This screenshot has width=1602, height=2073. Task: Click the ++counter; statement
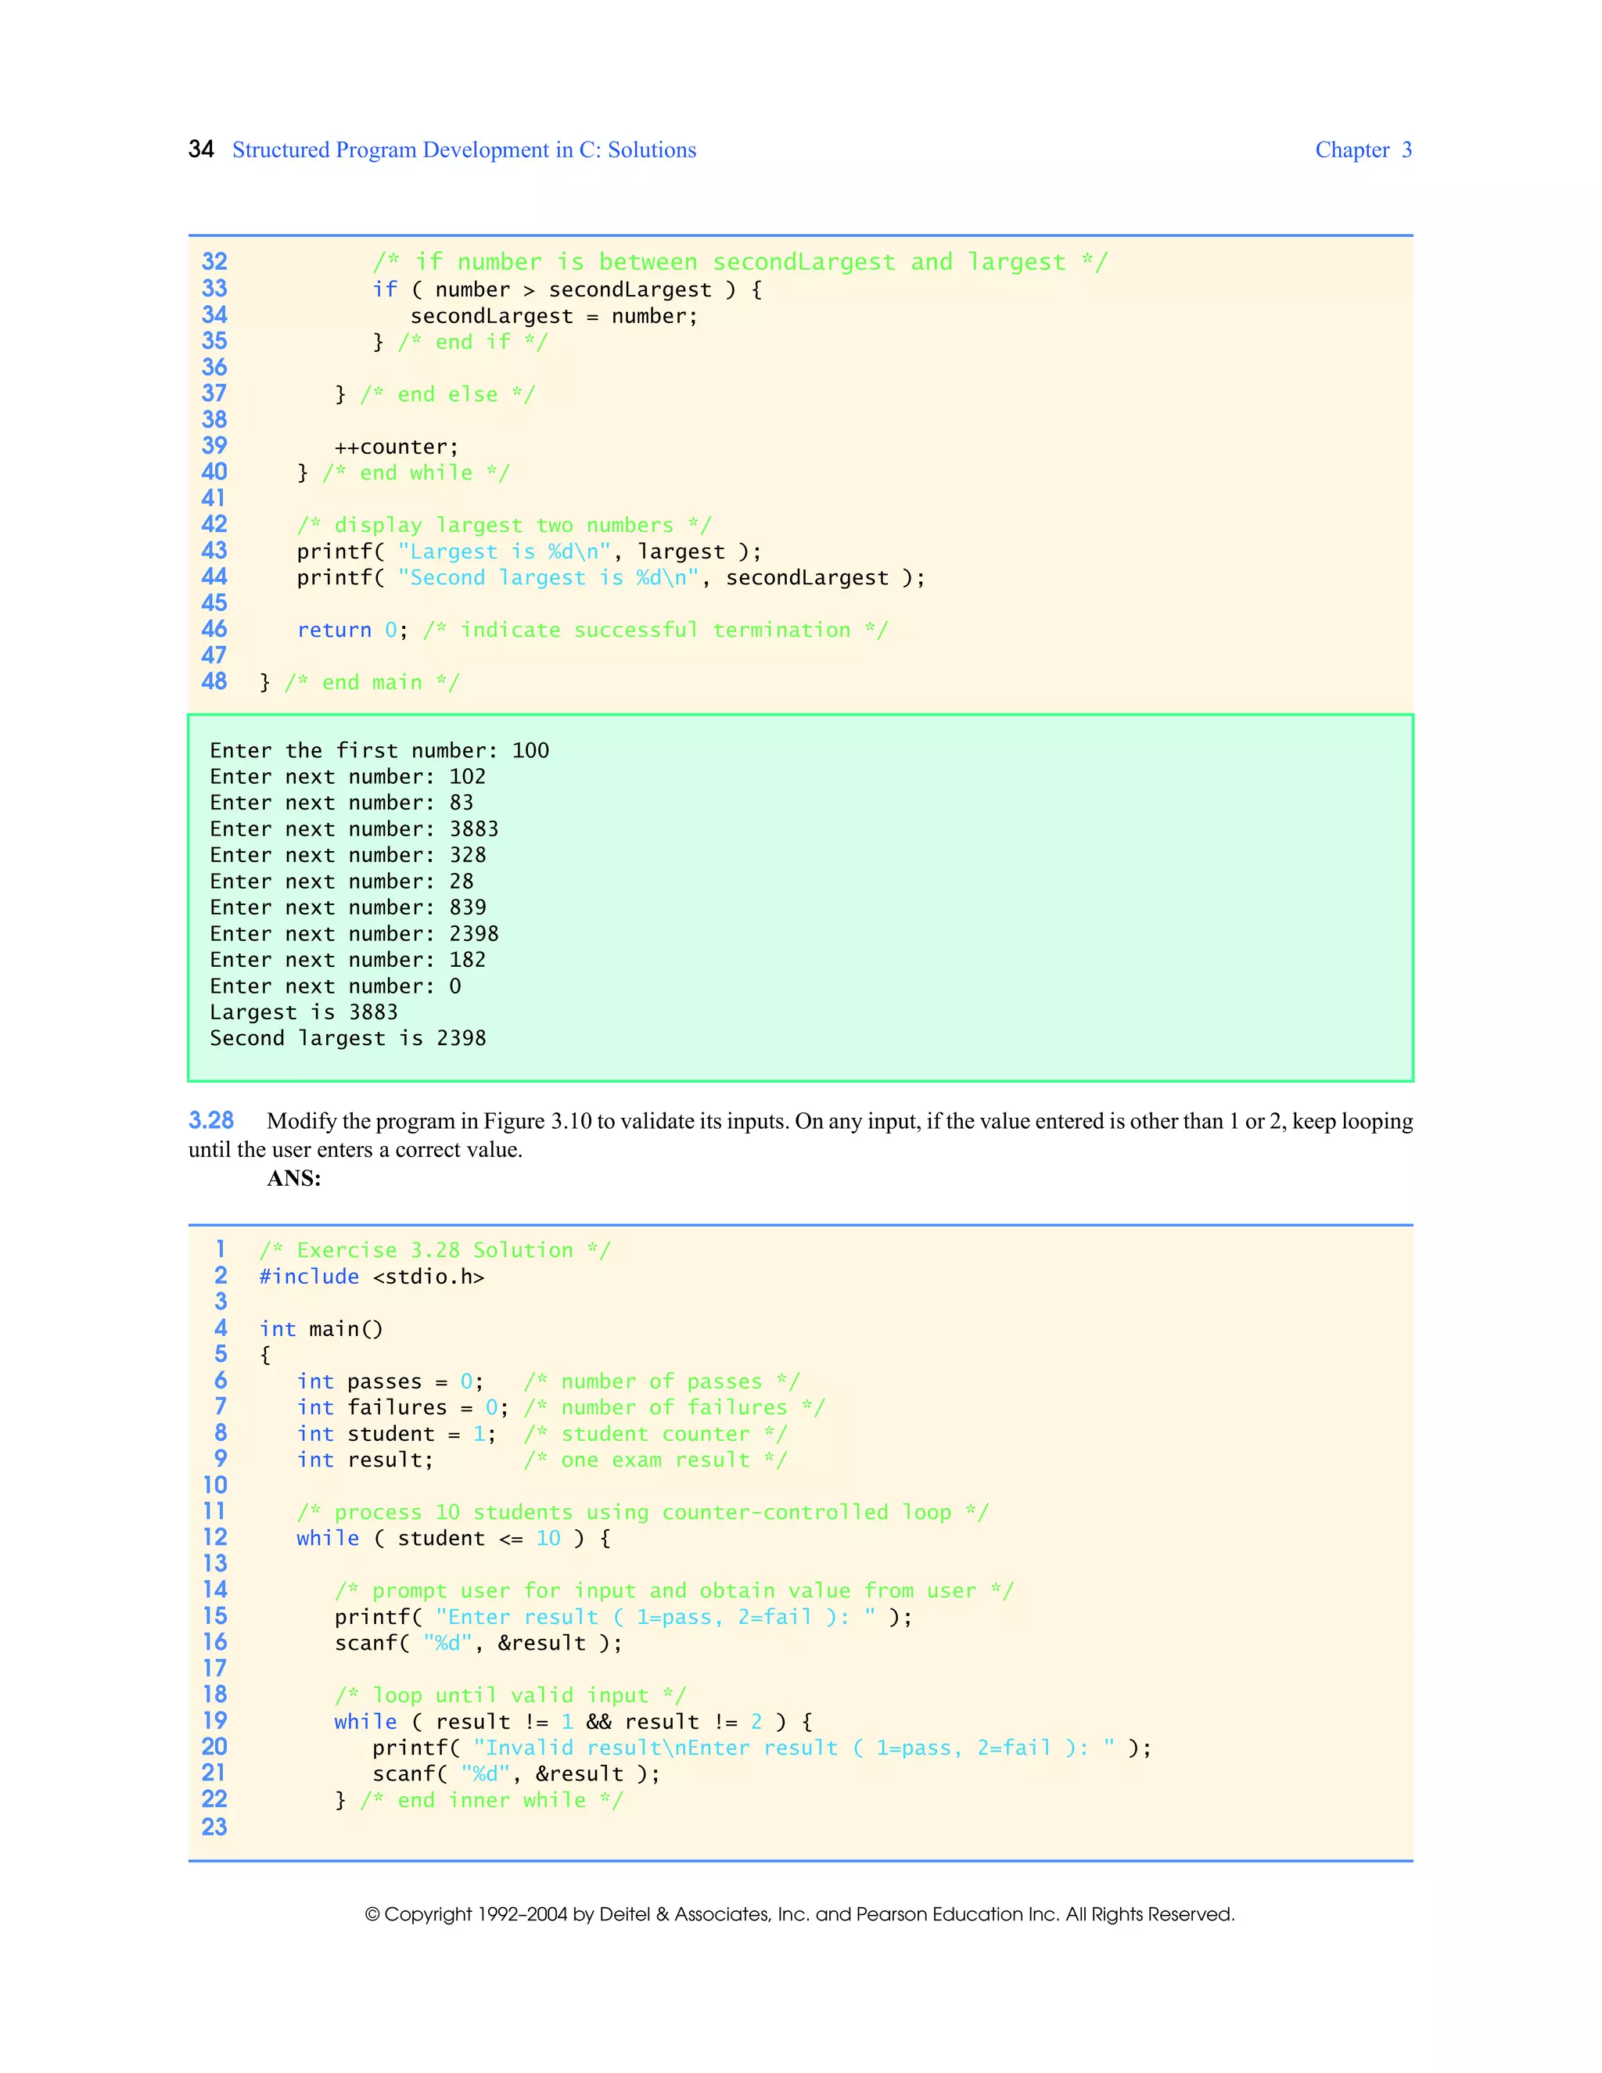[x=396, y=447]
